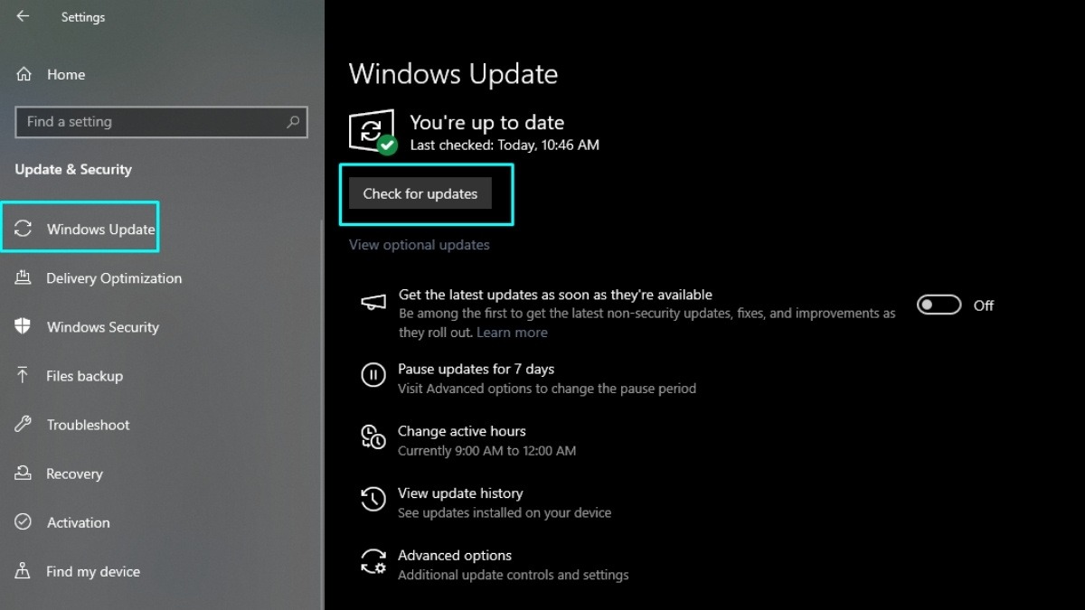The height and width of the screenshot is (610, 1085).
Task: Open View optional updates link
Action: [420, 245]
